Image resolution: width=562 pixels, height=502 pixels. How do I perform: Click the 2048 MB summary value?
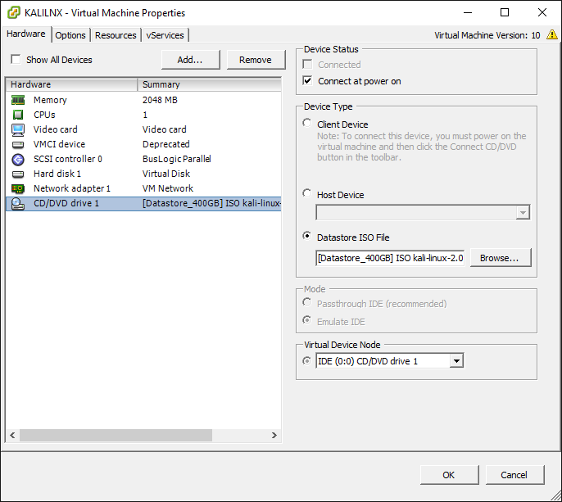(160, 100)
